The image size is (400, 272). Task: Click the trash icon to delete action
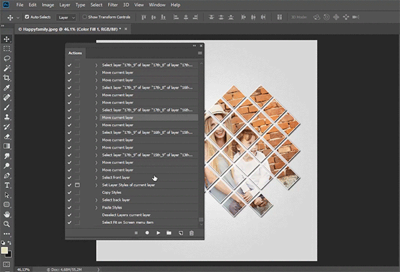coord(191,233)
